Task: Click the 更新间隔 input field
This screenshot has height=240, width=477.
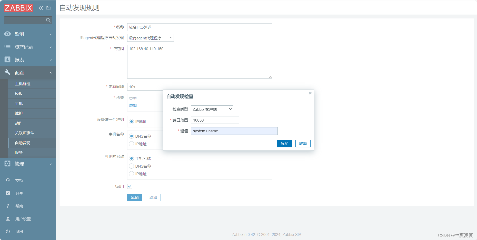Action: pos(151,87)
